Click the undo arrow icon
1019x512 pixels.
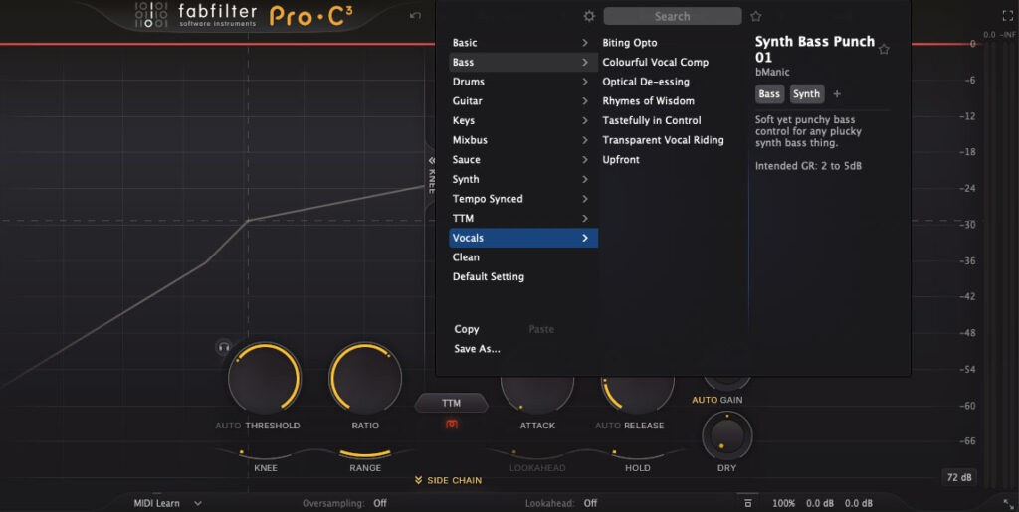coord(415,16)
